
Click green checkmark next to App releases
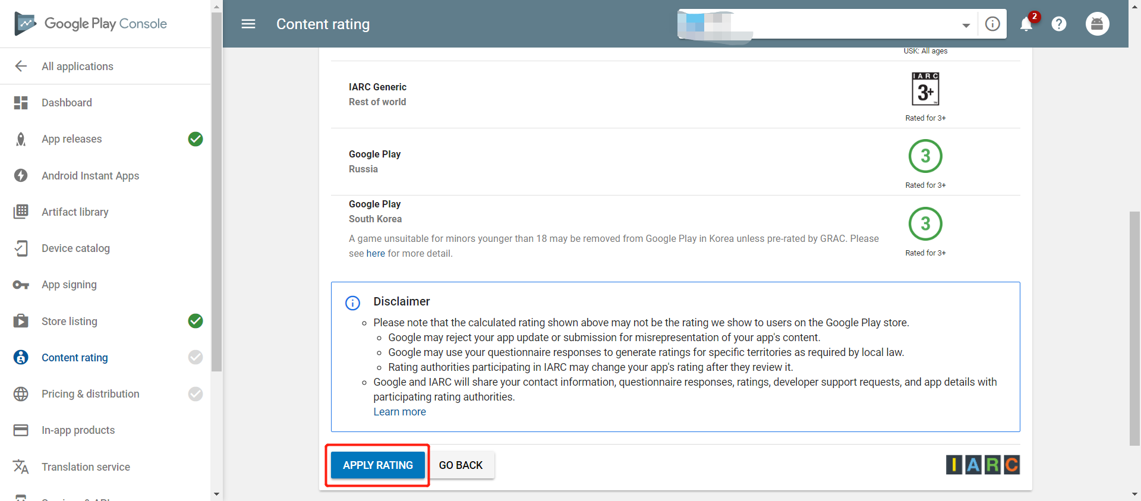196,139
